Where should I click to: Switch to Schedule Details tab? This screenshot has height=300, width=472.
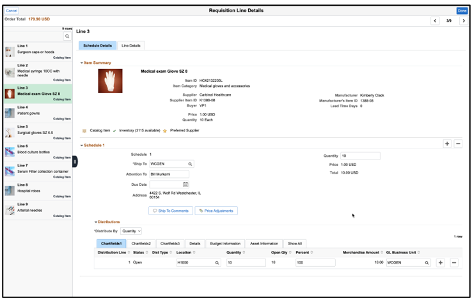click(x=97, y=46)
